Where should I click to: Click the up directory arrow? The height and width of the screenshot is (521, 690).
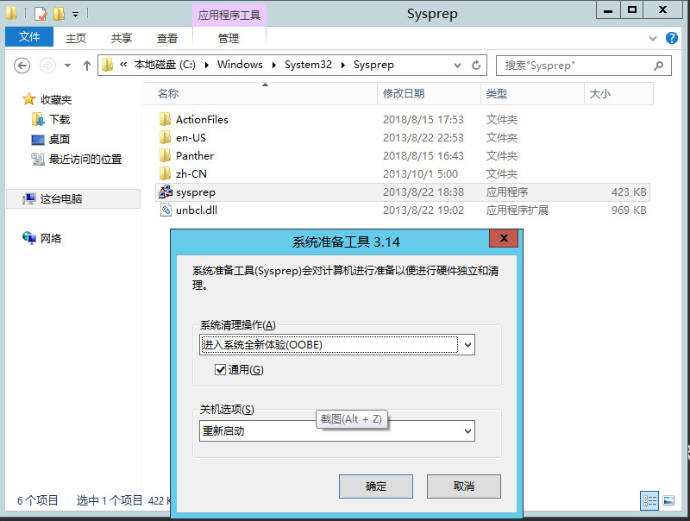point(86,66)
